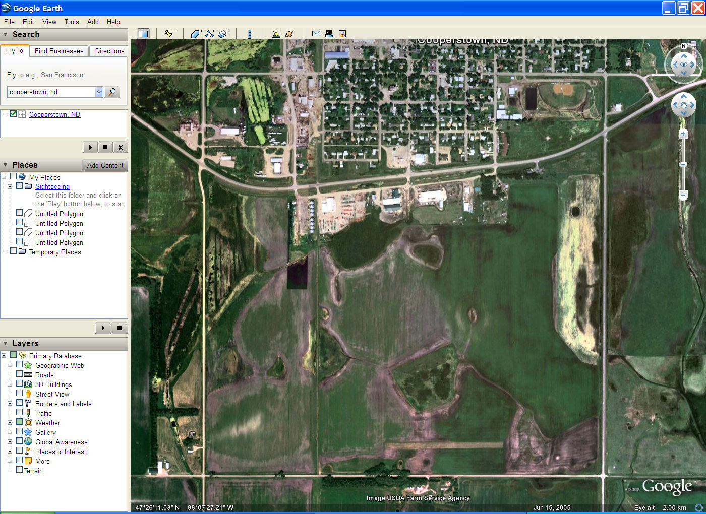The width and height of the screenshot is (706, 514).
Task: Click the Fly To search input field
Action: click(x=51, y=92)
